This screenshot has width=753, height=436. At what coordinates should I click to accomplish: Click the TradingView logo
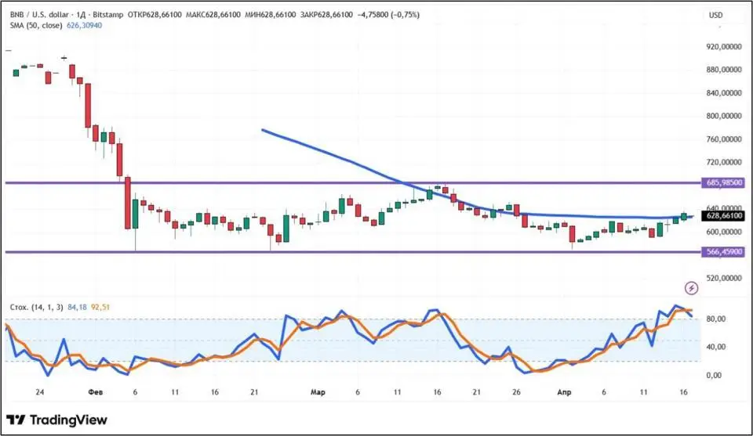tap(56, 420)
